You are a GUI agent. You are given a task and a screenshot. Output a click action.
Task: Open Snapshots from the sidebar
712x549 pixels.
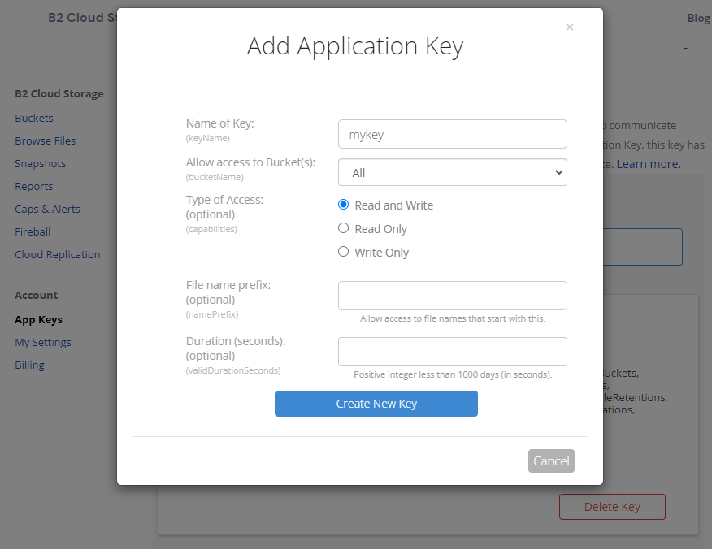pyautogui.click(x=41, y=163)
